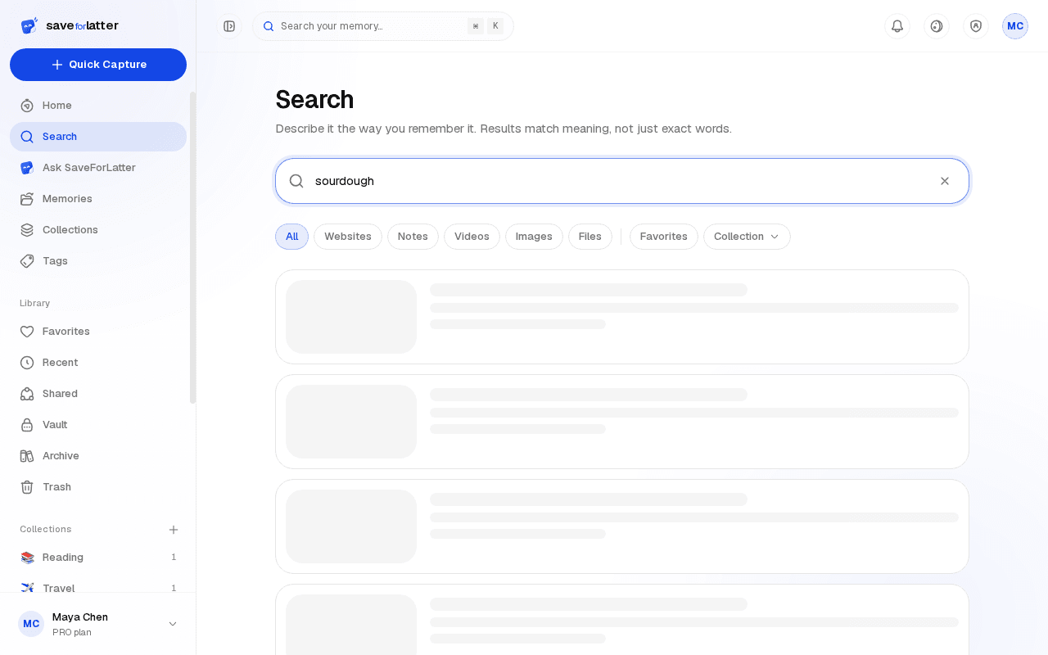
Task: Open the privacy shield icon
Action: [x=976, y=26]
